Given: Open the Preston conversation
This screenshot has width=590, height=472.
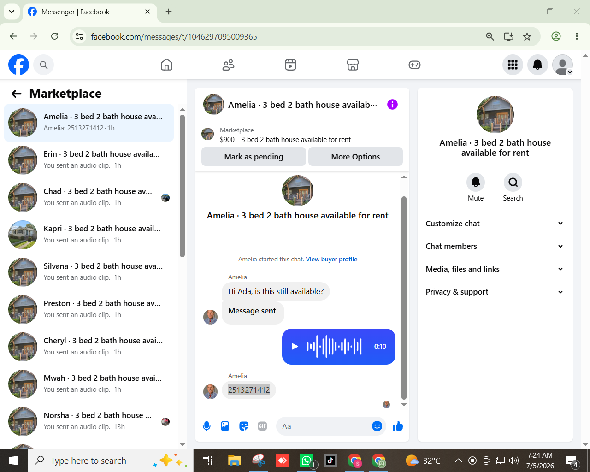Looking at the screenshot, I should pyautogui.click(x=89, y=309).
